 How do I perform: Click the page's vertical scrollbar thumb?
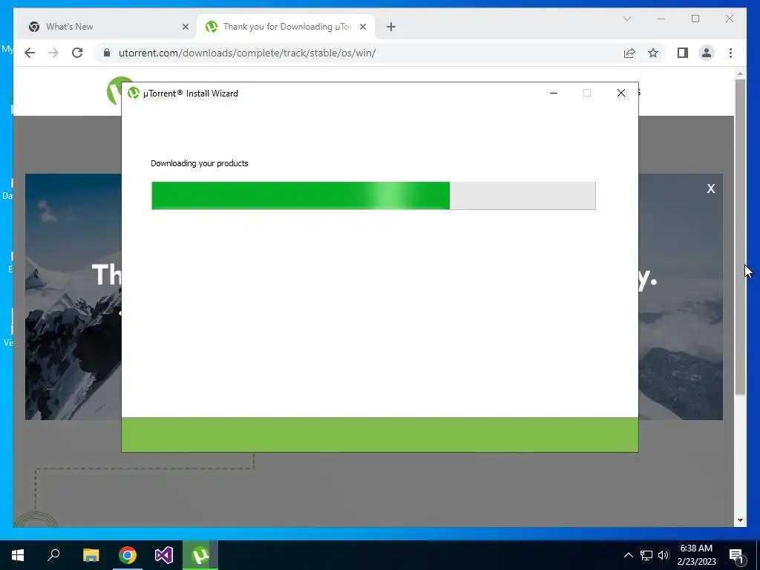[740, 237]
